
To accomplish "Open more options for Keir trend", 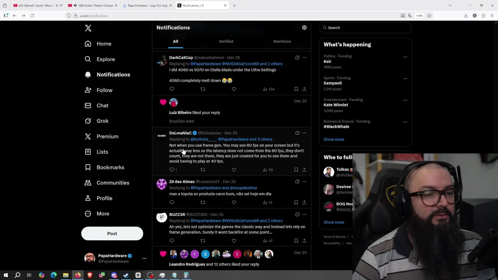I will [x=405, y=57].
